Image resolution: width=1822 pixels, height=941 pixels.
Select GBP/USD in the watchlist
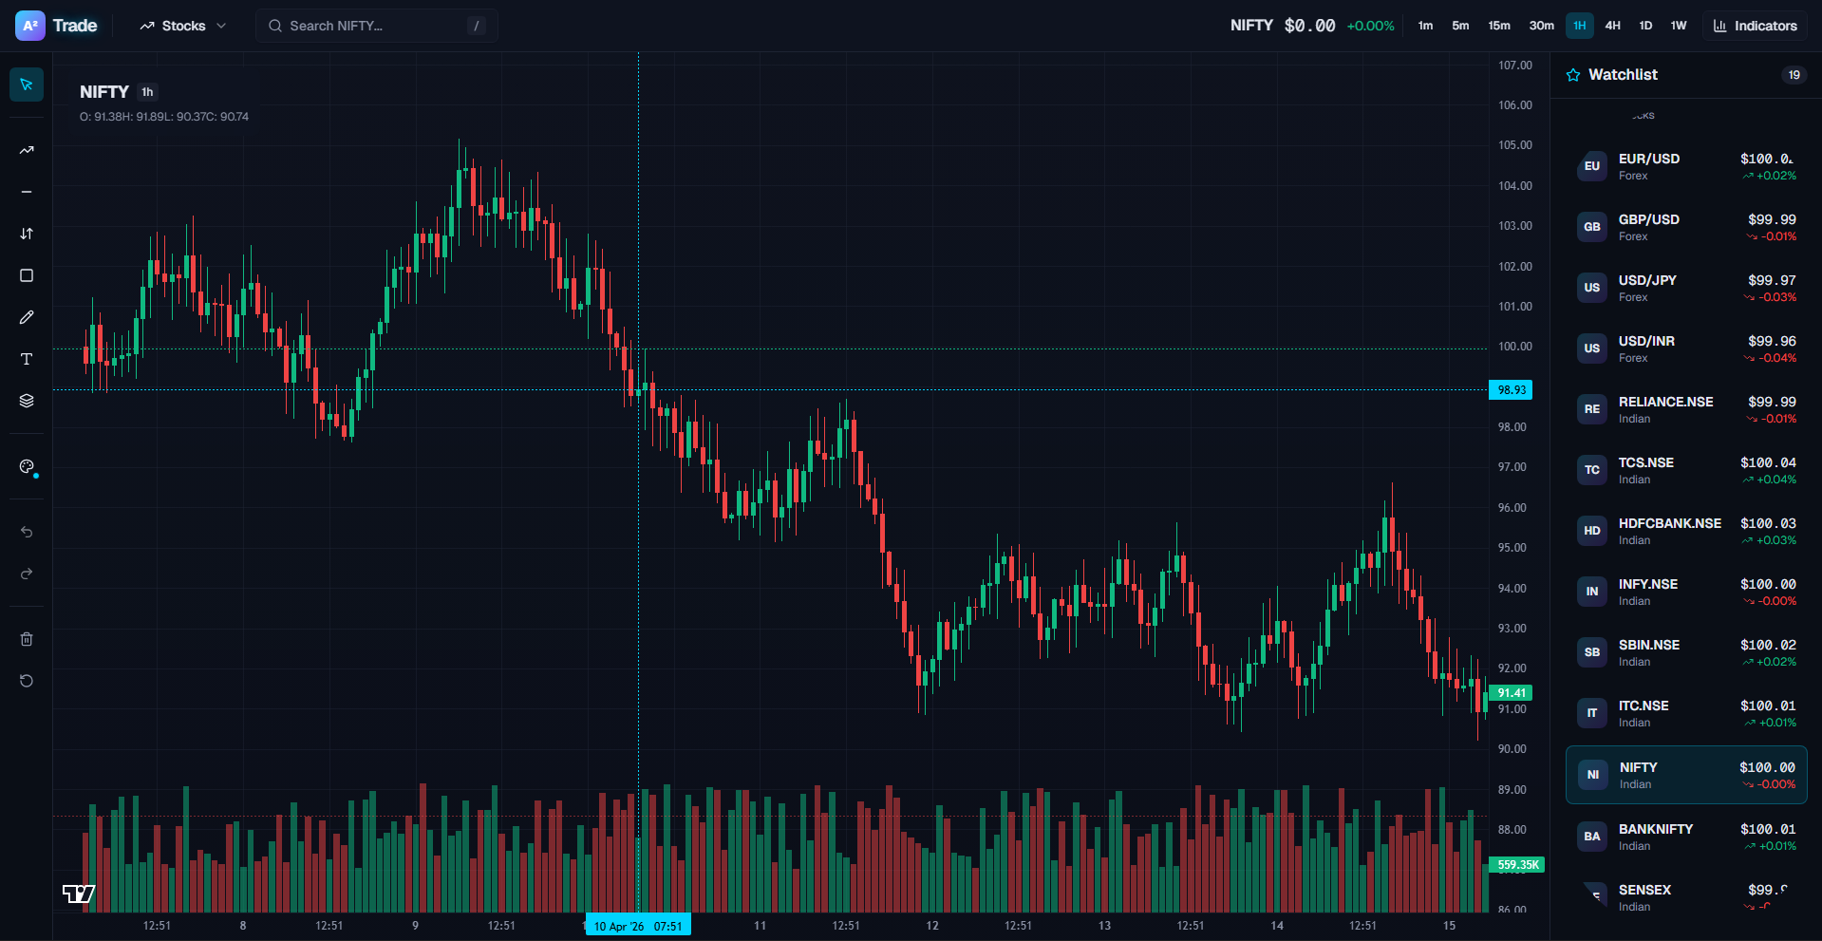[x=1686, y=227]
